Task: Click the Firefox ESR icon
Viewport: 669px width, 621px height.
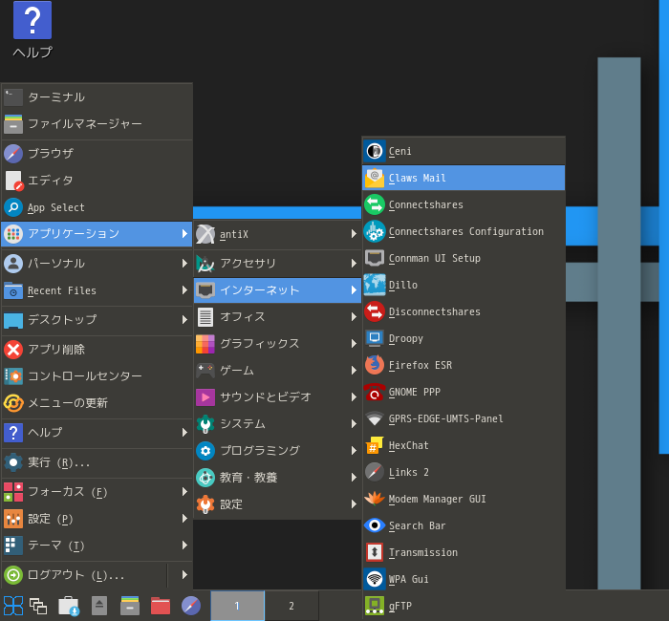Action: click(x=375, y=365)
